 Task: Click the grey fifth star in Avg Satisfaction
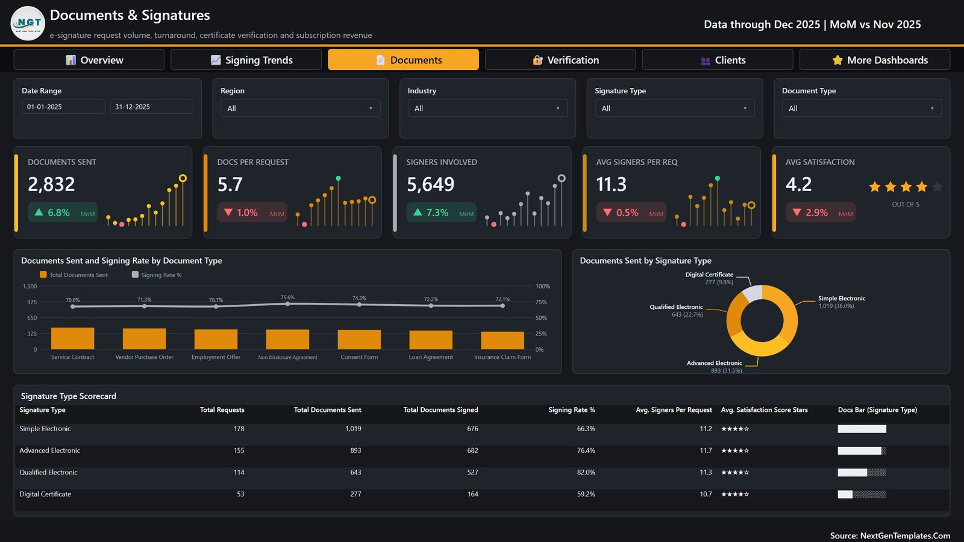click(937, 187)
